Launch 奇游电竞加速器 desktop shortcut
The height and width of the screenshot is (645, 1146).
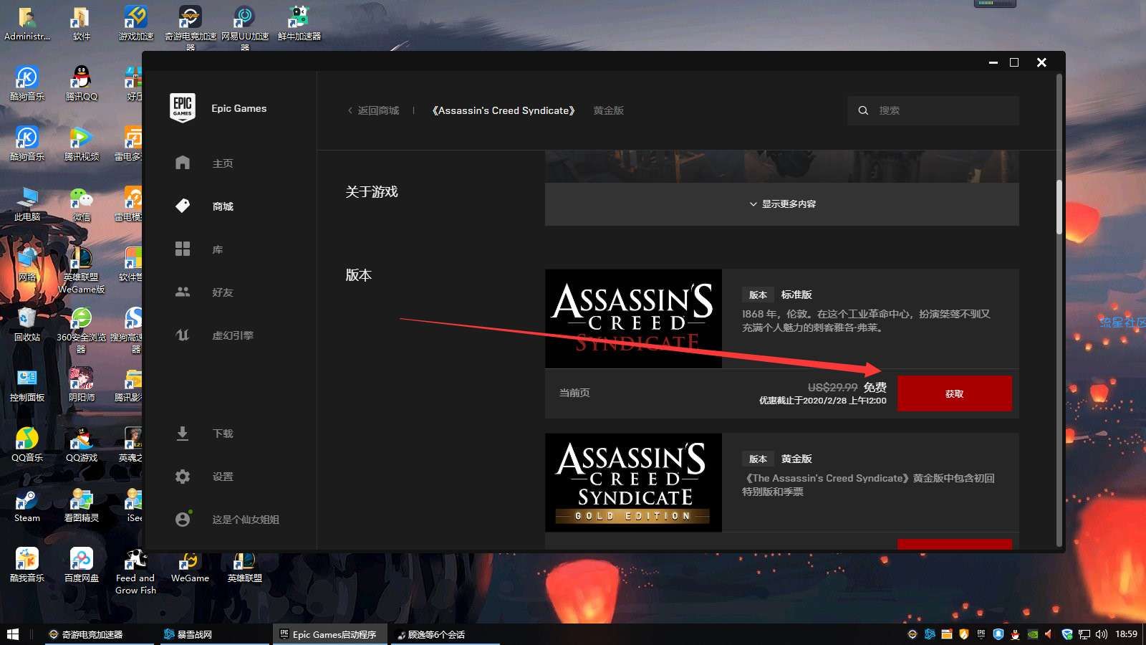191,27
